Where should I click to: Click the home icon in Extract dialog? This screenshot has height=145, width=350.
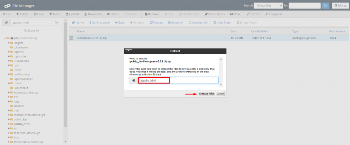134,81
